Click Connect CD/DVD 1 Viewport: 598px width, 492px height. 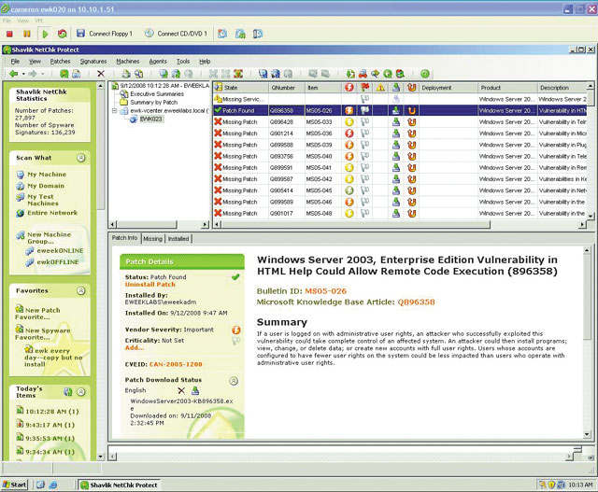tap(176, 34)
